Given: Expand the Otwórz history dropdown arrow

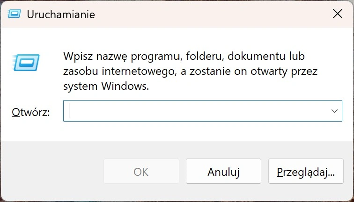Looking at the screenshot, I should pos(334,111).
